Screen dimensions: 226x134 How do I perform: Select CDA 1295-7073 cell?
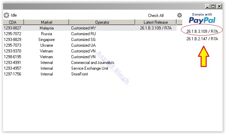[x=13, y=45]
